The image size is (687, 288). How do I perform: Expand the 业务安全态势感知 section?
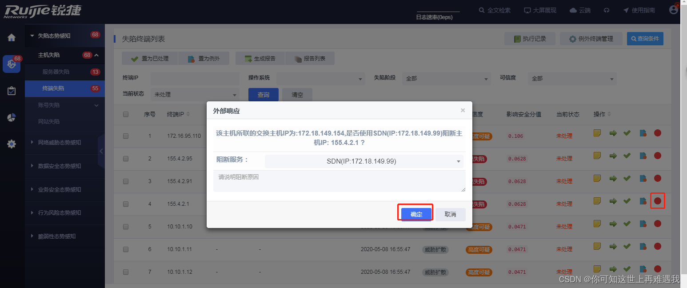coord(65,190)
